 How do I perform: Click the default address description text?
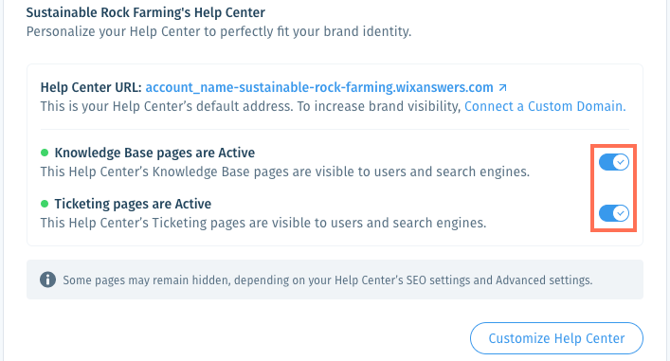tap(250, 106)
